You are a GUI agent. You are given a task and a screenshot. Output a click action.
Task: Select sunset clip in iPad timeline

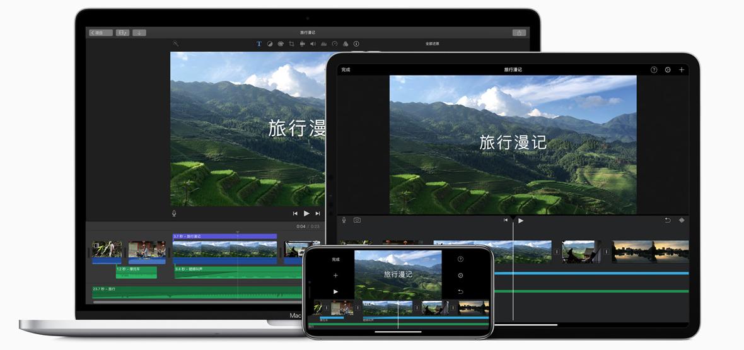[x=650, y=252]
